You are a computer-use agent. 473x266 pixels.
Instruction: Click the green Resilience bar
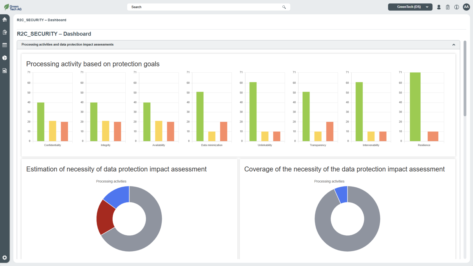pyautogui.click(x=415, y=107)
